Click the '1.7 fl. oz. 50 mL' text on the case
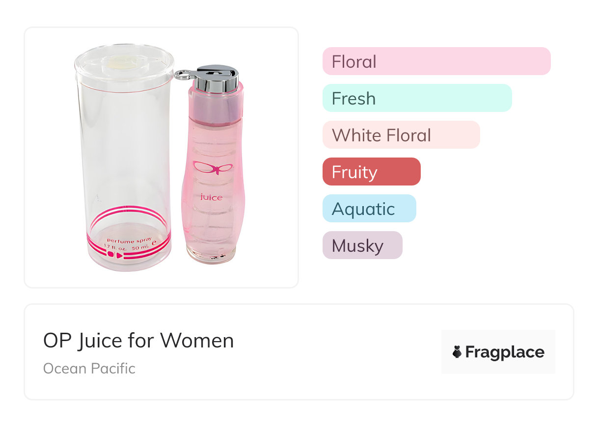598x424 pixels. 126,246
